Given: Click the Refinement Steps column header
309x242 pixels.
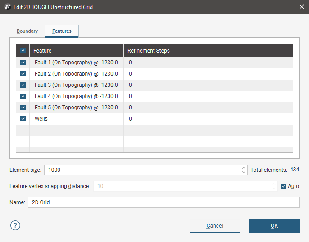Looking at the screenshot, I should (x=207, y=51).
